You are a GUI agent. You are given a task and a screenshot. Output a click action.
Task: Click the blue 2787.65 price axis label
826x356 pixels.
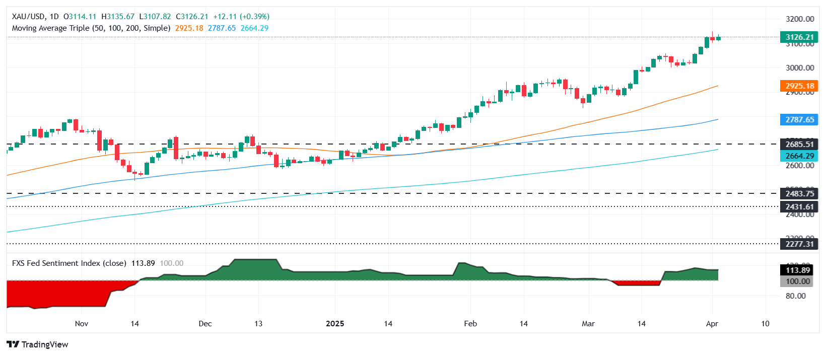[x=799, y=120]
